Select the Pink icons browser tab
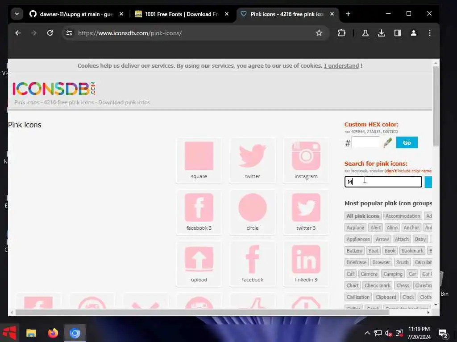The height and width of the screenshot is (342, 457). [287, 14]
